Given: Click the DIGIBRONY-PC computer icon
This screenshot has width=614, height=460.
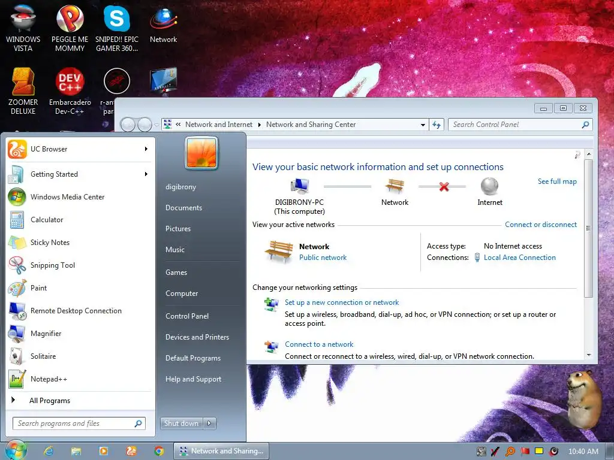Looking at the screenshot, I should click(300, 186).
